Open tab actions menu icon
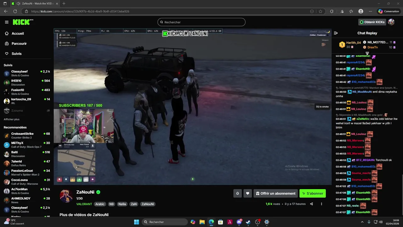The height and width of the screenshot is (227, 403). tap(5, 3)
